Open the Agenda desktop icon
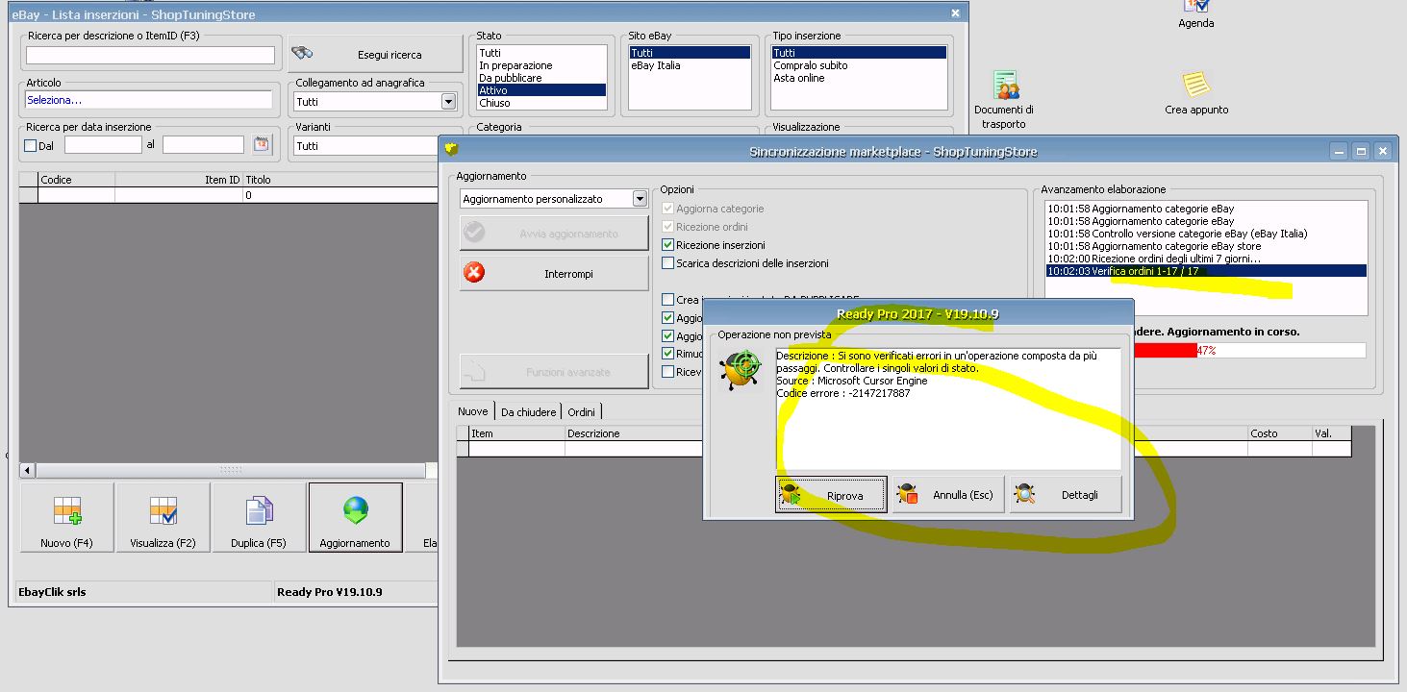This screenshot has height=692, width=1407. click(x=1195, y=13)
